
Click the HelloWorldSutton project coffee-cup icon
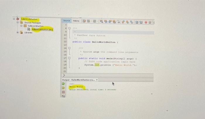[18, 19]
